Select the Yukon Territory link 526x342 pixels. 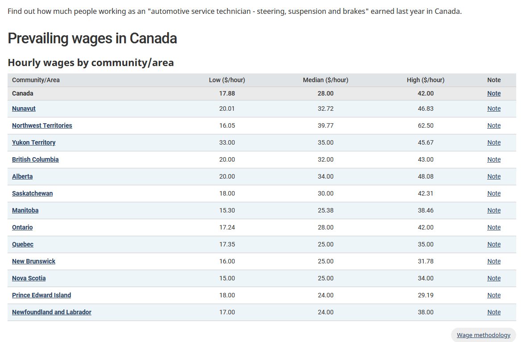(34, 142)
